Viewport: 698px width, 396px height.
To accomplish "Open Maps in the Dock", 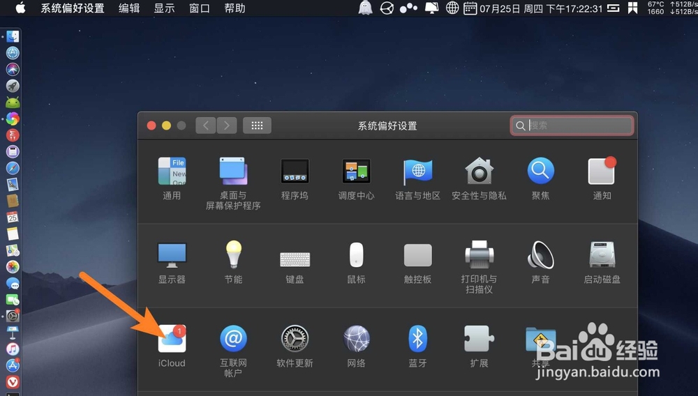I will pos(13,250).
